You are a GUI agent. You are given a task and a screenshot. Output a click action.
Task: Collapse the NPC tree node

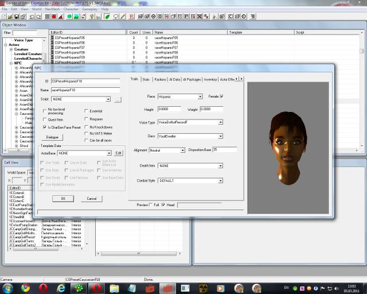pos(11,63)
